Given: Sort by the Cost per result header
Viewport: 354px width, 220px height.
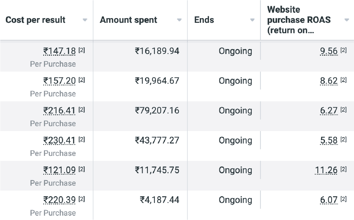Looking at the screenshot, I should (35, 20).
